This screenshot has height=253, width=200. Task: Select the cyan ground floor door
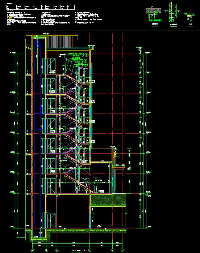(51, 220)
